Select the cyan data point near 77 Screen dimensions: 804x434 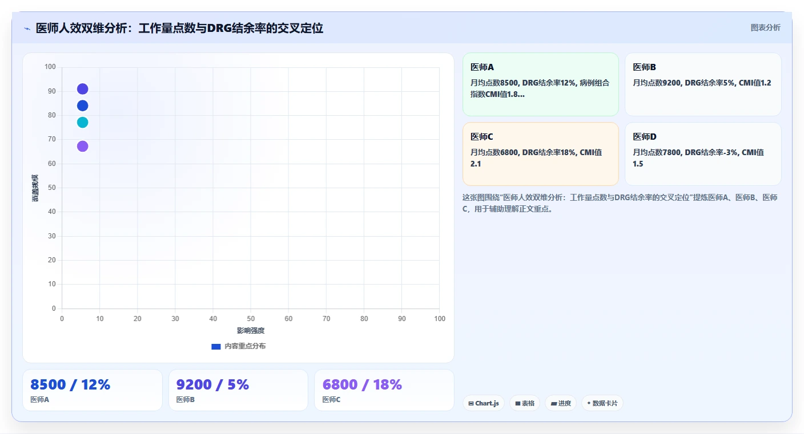point(82,122)
